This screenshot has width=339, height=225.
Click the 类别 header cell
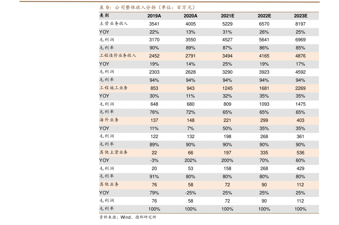pos(104,16)
